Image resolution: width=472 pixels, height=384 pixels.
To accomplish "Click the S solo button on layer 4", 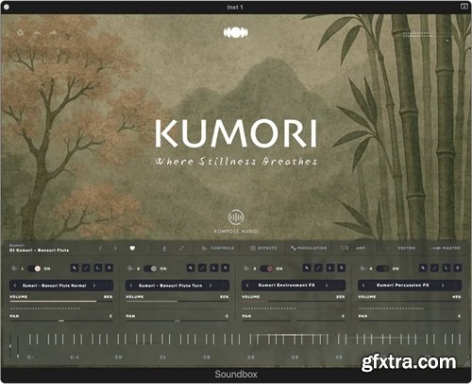I will click(x=458, y=269).
